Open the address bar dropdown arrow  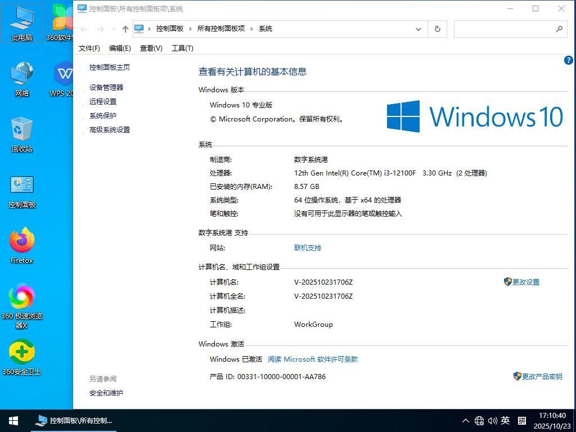pyautogui.click(x=418, y=29)
